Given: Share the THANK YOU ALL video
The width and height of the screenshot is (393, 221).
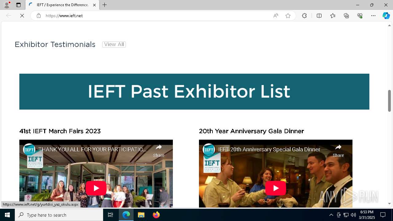Looking at the screenshot, I should pos(159,151).
